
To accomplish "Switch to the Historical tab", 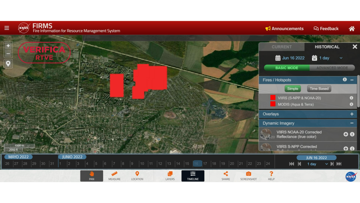I will coord(327,47).
